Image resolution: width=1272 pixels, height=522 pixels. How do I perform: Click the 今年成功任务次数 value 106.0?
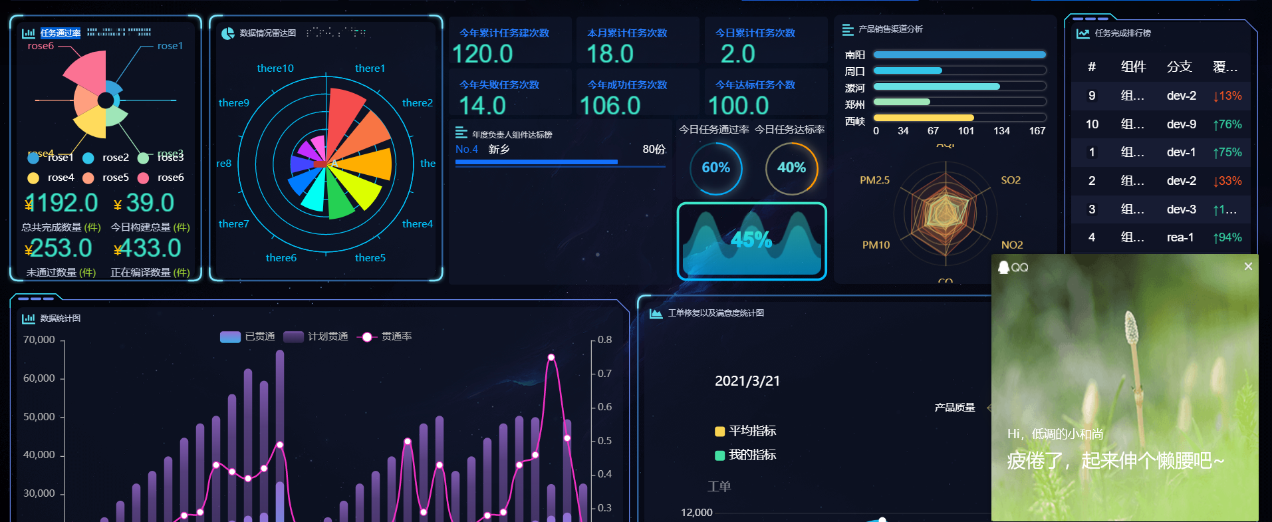[x=610, y=106]
